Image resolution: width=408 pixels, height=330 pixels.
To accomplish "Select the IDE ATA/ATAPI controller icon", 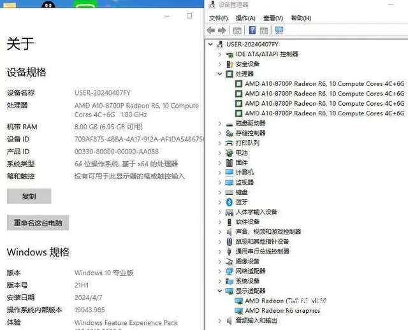I will pyautogui.click(x=229, y=54).
